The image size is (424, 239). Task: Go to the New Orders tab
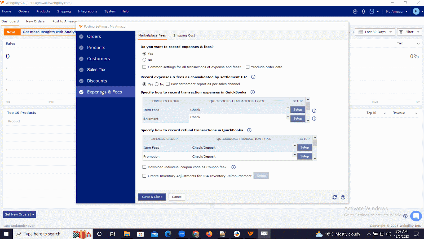tap(35, 21)
